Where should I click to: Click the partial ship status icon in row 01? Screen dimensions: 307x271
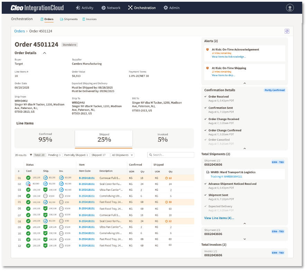pos(45,178)
